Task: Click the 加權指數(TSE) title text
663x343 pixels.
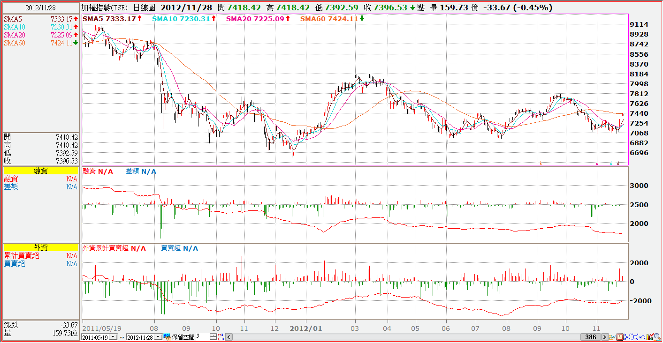Action: pos(104,7)
